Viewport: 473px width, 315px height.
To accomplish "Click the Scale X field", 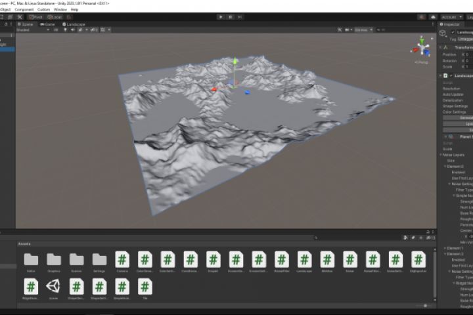I will (x=469, y=67).
